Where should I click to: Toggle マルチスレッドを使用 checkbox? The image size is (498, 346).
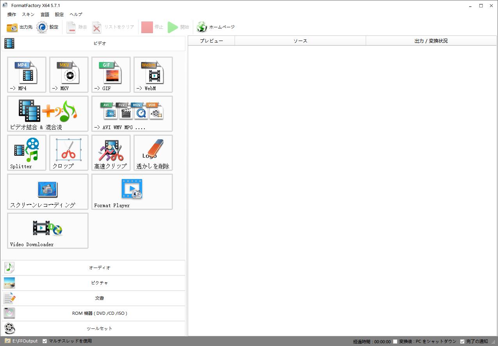click(44, 341)
